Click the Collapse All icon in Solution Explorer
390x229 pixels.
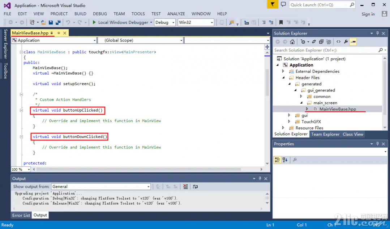coord(321,42)
